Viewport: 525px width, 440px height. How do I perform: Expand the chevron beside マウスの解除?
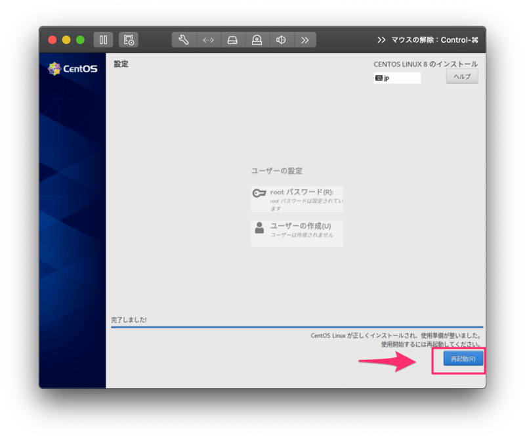(381, 40)
